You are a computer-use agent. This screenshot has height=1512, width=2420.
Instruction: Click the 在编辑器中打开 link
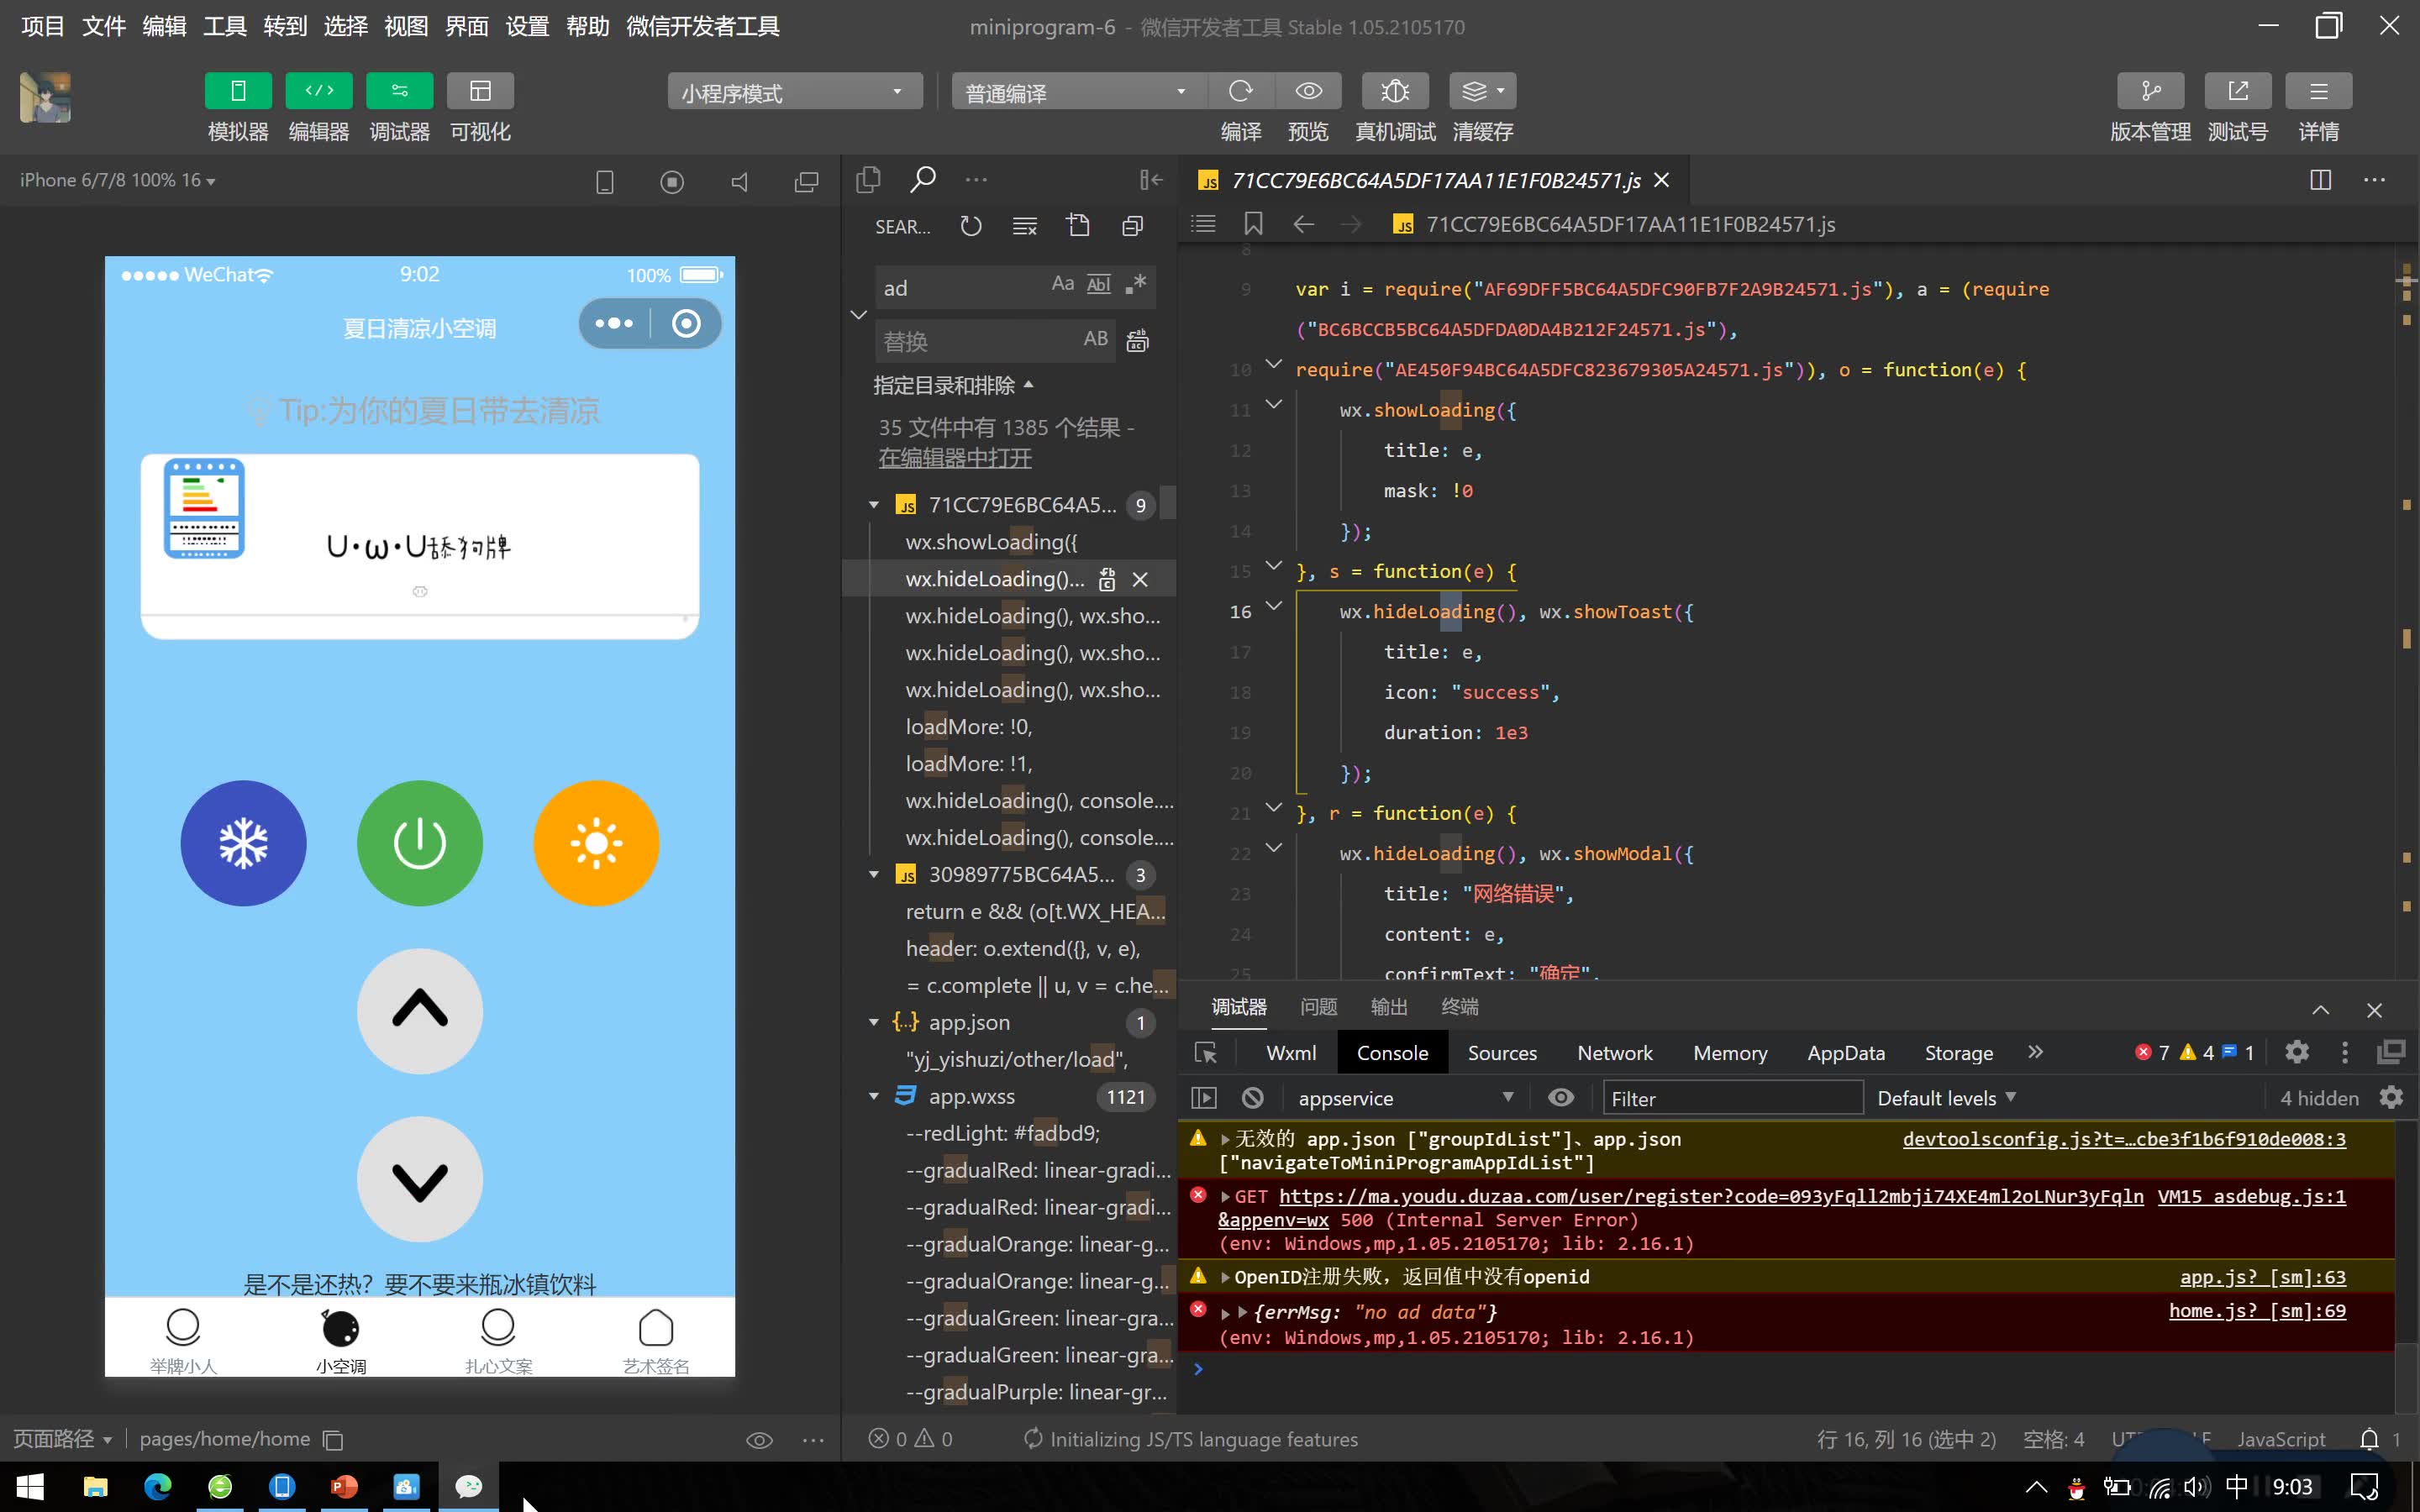pyautogui.click(x=954, y=458)
